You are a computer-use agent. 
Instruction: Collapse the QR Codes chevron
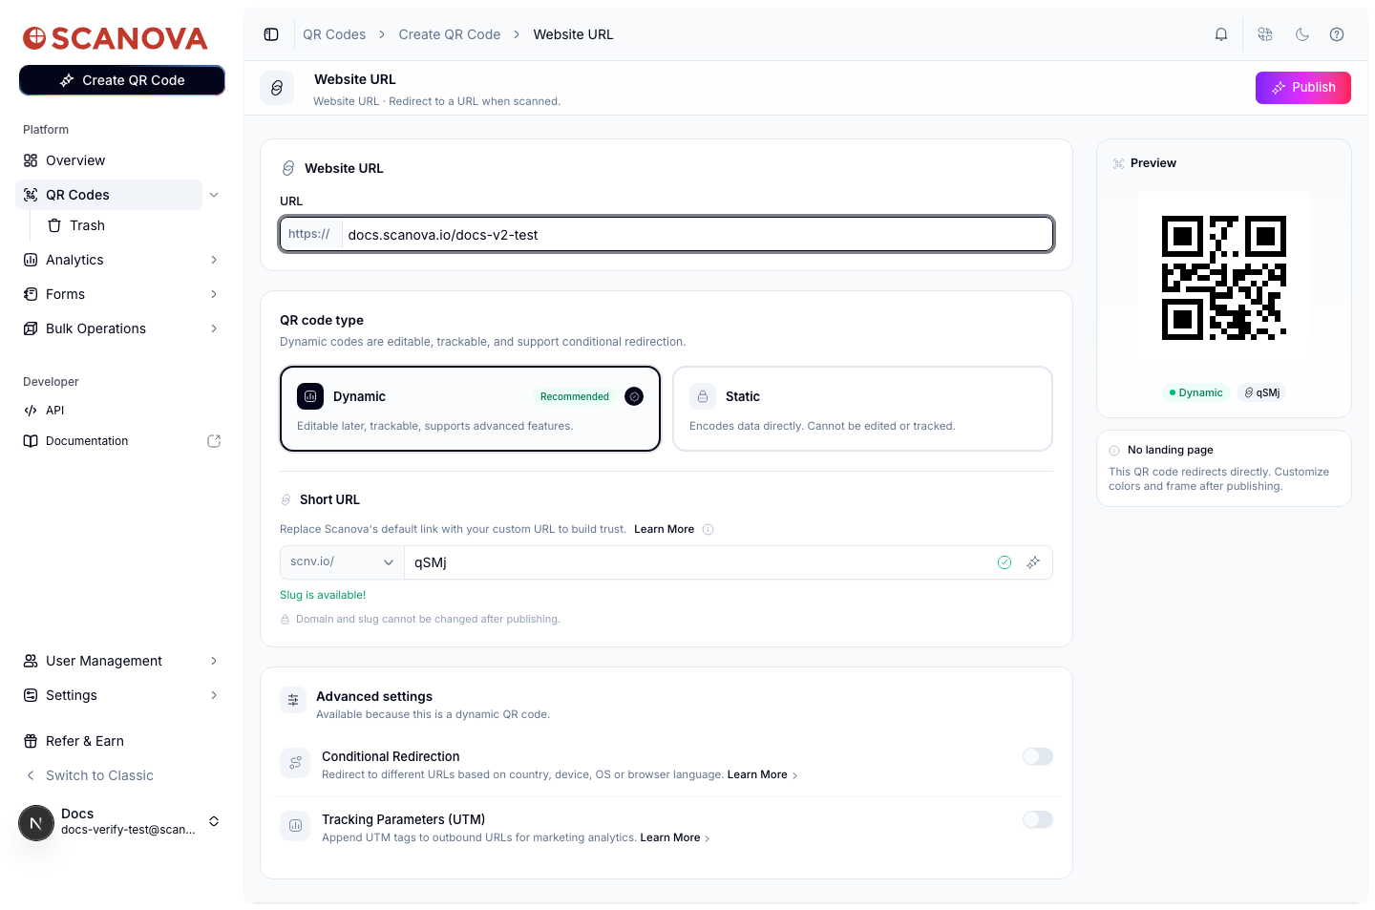pos(214,195)
